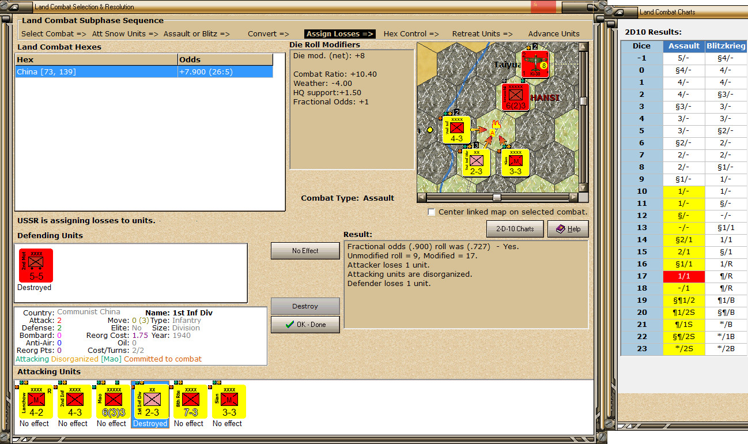Viewport: 748px width, 444px height.
Task: Go to the Convert subphase step
Action: click(x=269, y=34)
